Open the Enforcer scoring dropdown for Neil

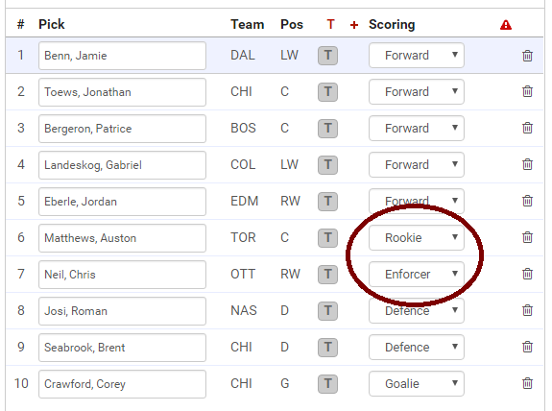(x=417, y=274)
